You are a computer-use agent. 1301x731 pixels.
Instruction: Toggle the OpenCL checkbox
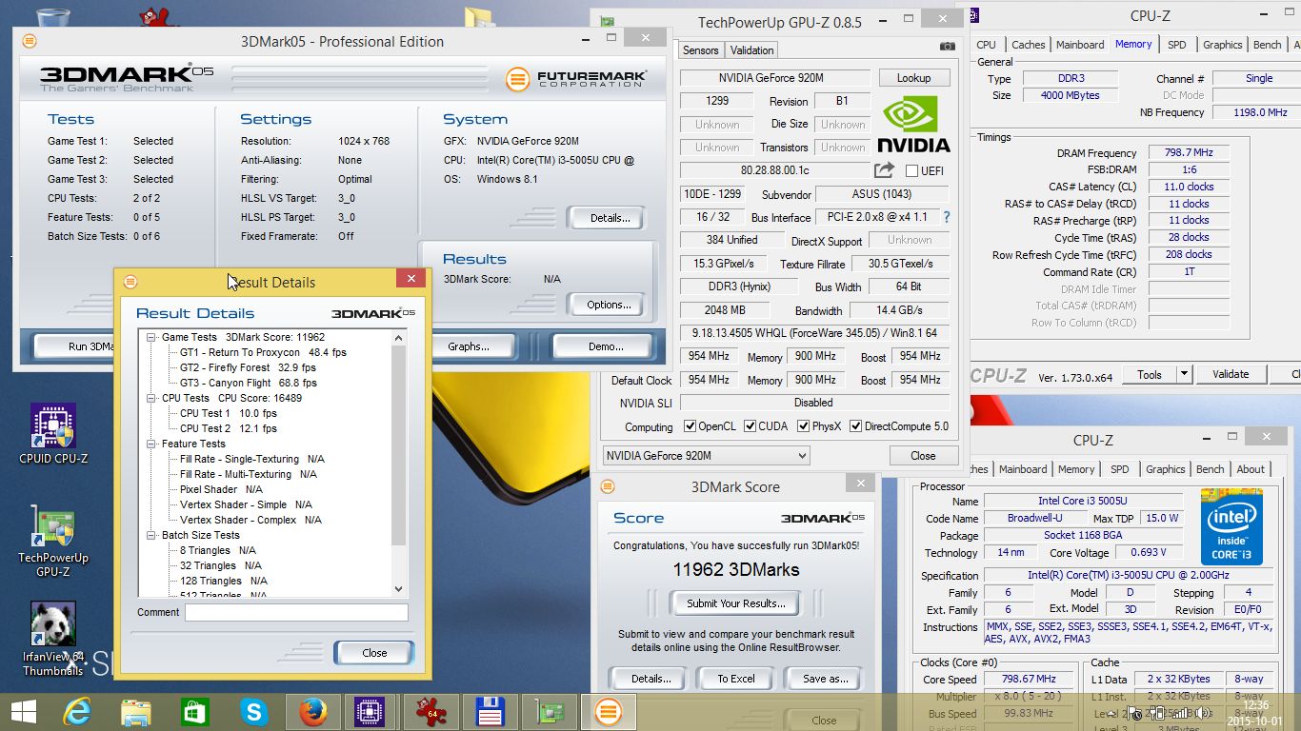(x=690, y=426)
